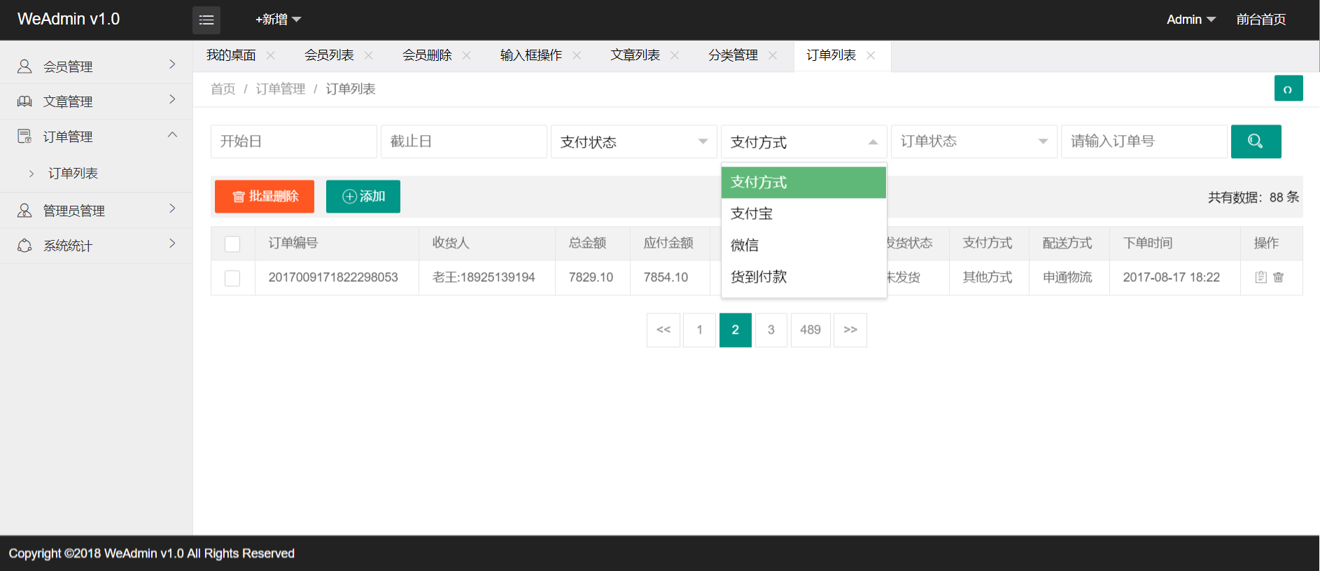Click the search magnifier icon button

tap(1256, 141)
